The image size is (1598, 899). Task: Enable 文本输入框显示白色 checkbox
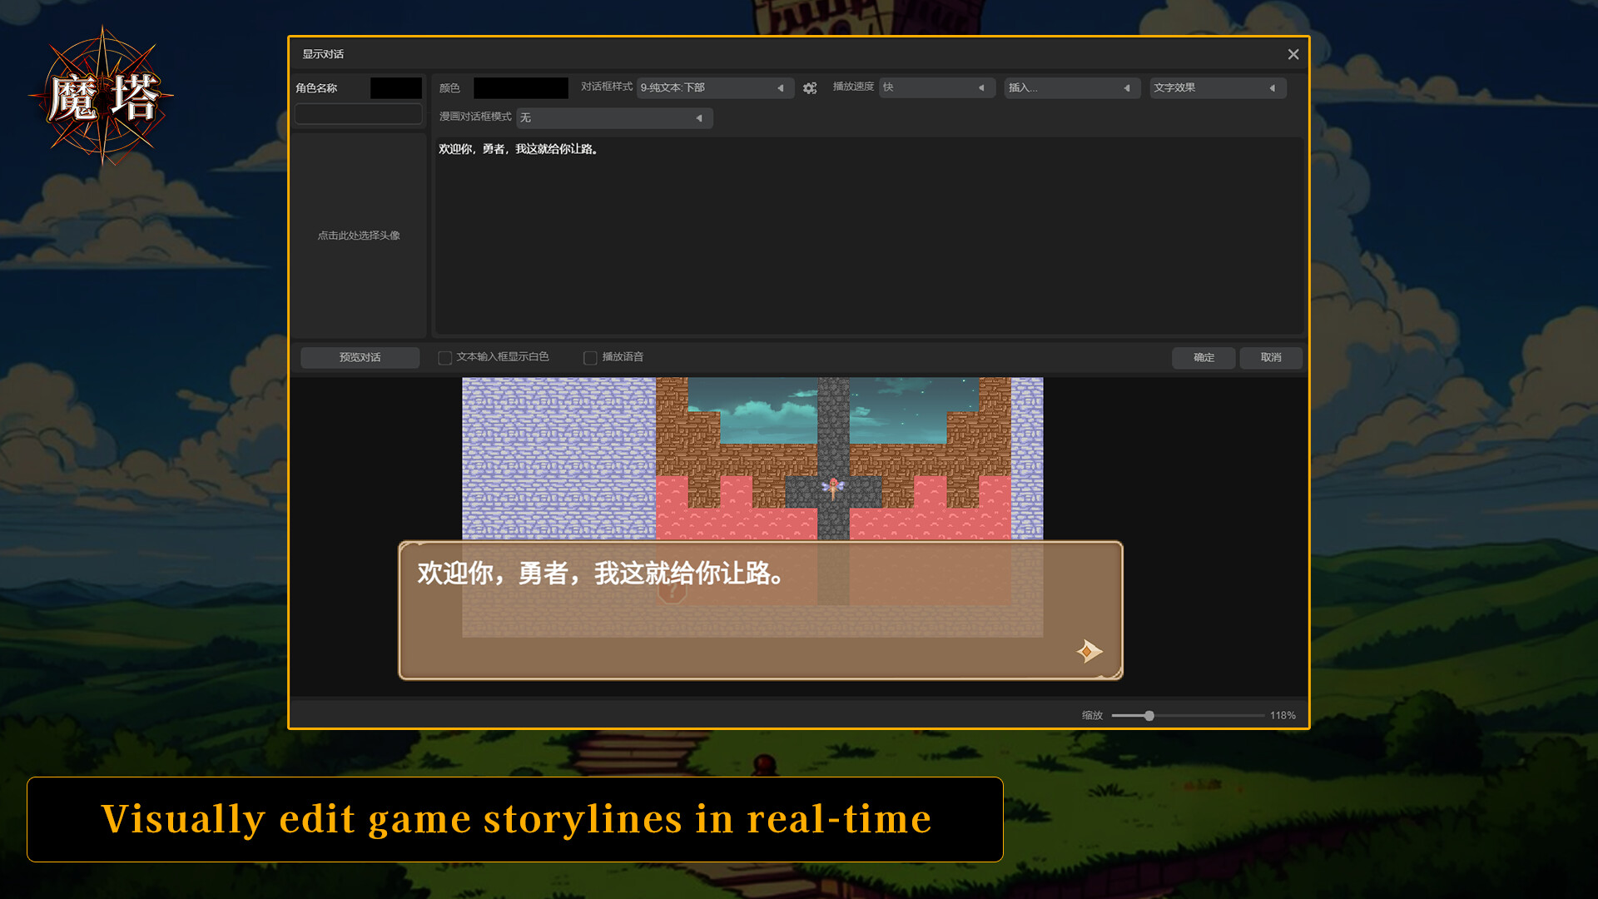click(444, 357)
